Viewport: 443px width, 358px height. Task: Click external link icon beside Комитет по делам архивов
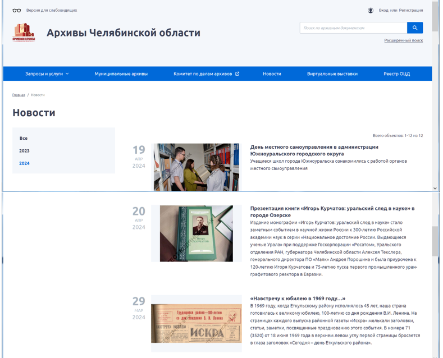237,74
